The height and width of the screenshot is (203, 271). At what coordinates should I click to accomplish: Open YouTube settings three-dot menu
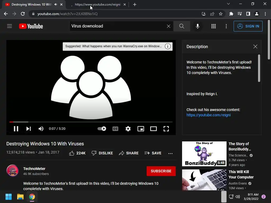[226, 26]
